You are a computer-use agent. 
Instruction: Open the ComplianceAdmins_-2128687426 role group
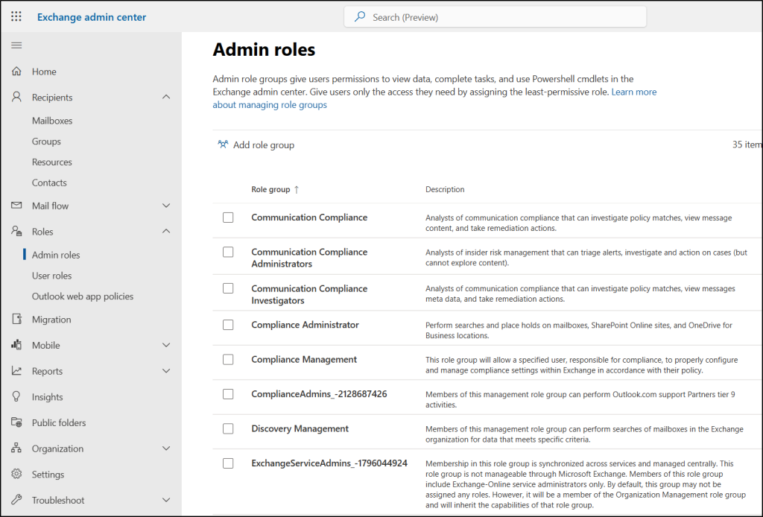click(x=319, y=394)
